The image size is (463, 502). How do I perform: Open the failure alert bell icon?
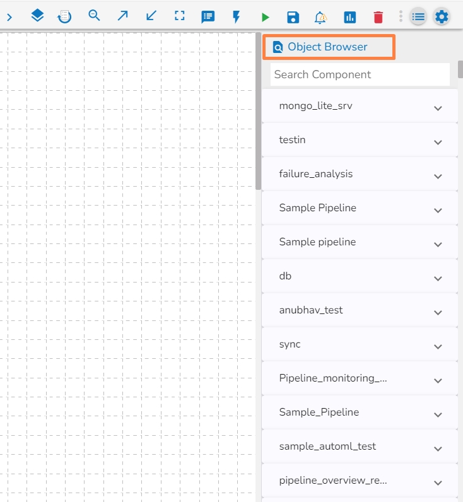pos(321,17)
